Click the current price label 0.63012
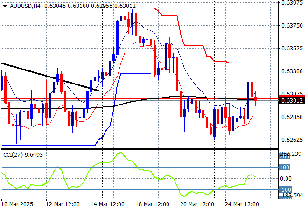The height and width of the screenshot is (210, 308). (292, 101)
